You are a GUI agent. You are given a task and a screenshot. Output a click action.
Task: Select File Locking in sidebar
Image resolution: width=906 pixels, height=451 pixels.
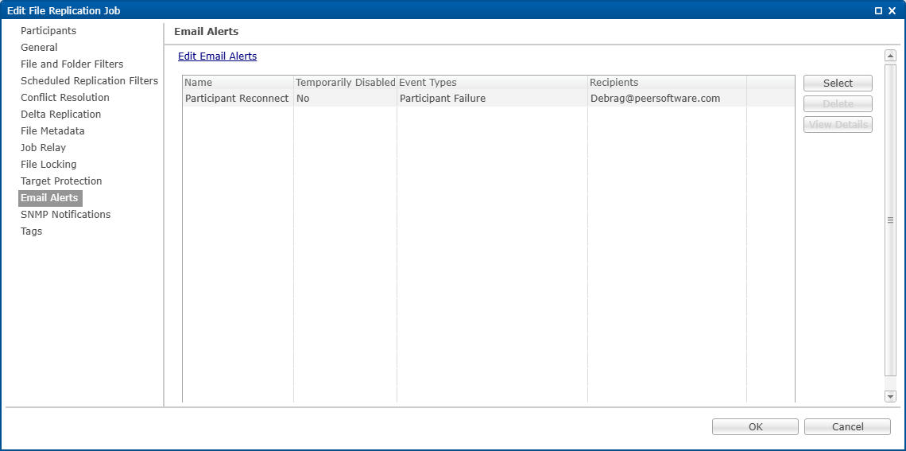(48, 165)
